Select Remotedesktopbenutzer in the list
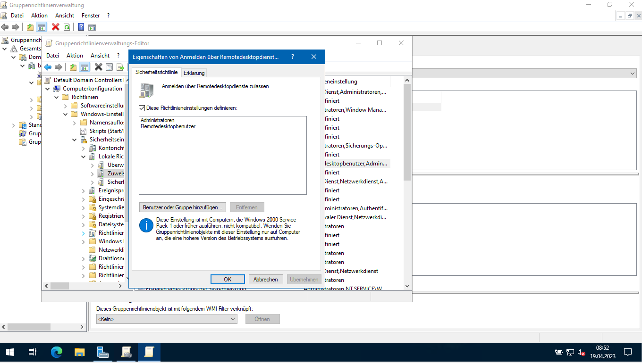This screenshot has height=363, width=642. [168, 127]
